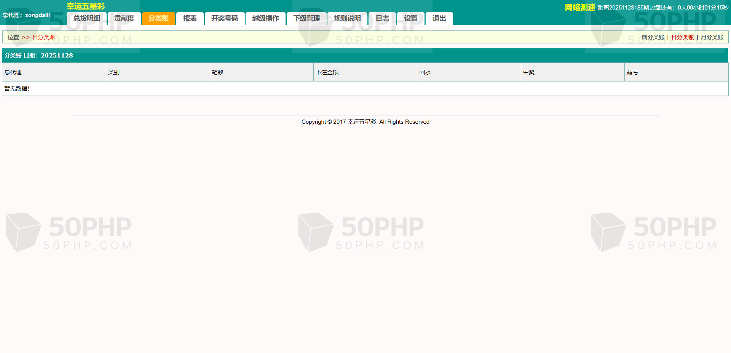Select the highlighted 分类账 tab

158,18
